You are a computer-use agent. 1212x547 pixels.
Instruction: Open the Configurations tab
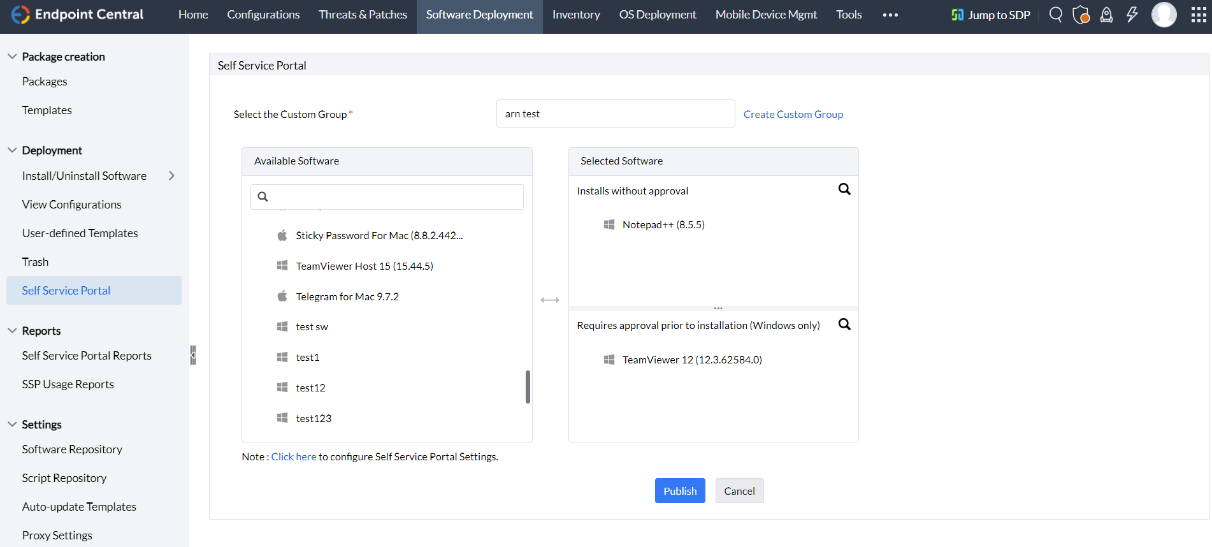(263, 15)
